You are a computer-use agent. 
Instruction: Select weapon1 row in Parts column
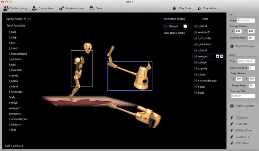point(208,56)
